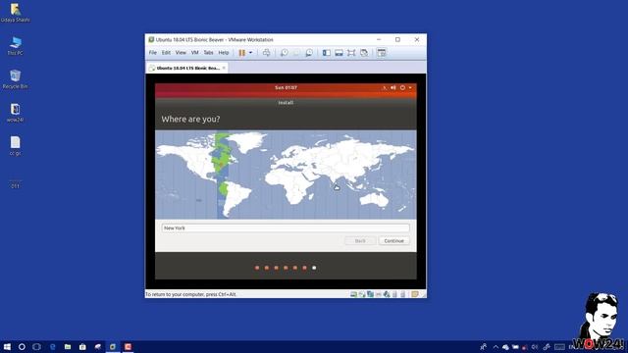Click the red recorder app taskbar icon

128,346
